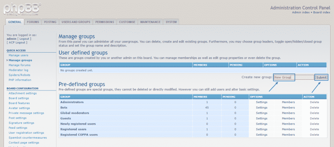View Members of Registered COPPA users
The image size is (334, 147).
pyautogui.click(x=288, y=135)
